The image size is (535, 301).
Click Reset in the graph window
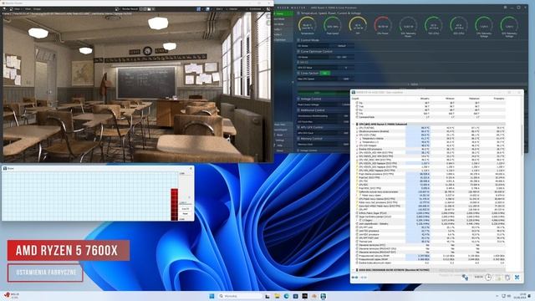186,214
